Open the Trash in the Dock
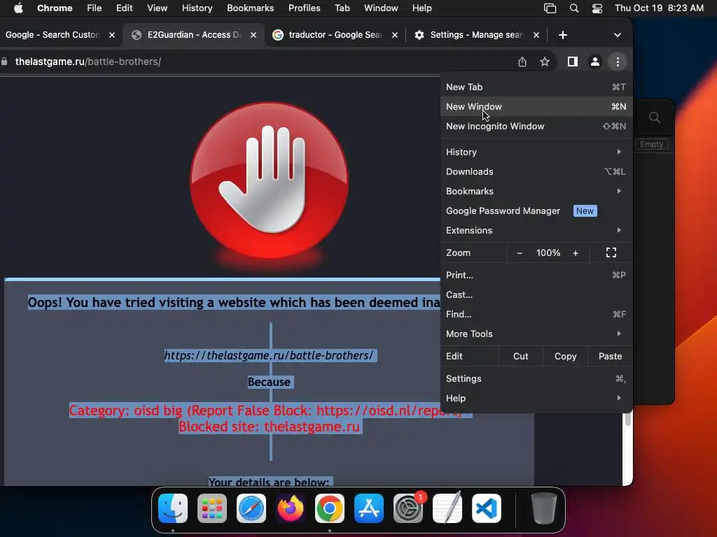The width and height of the screenshot is (717, 537). click(543, 508)
